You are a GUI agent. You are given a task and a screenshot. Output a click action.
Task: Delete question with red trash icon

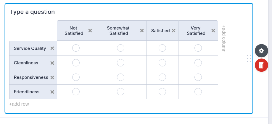tap(261, 65)
